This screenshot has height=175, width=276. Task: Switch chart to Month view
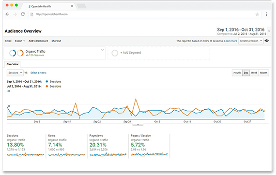[x=264, y=73]
